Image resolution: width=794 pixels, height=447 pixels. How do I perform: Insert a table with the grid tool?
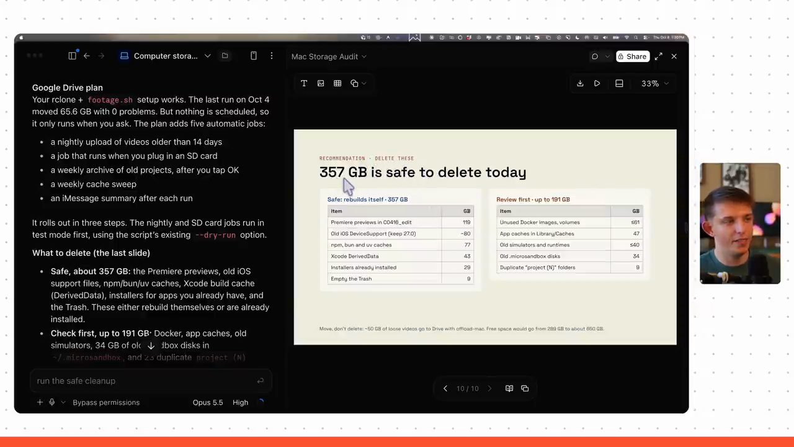(337, 83)
